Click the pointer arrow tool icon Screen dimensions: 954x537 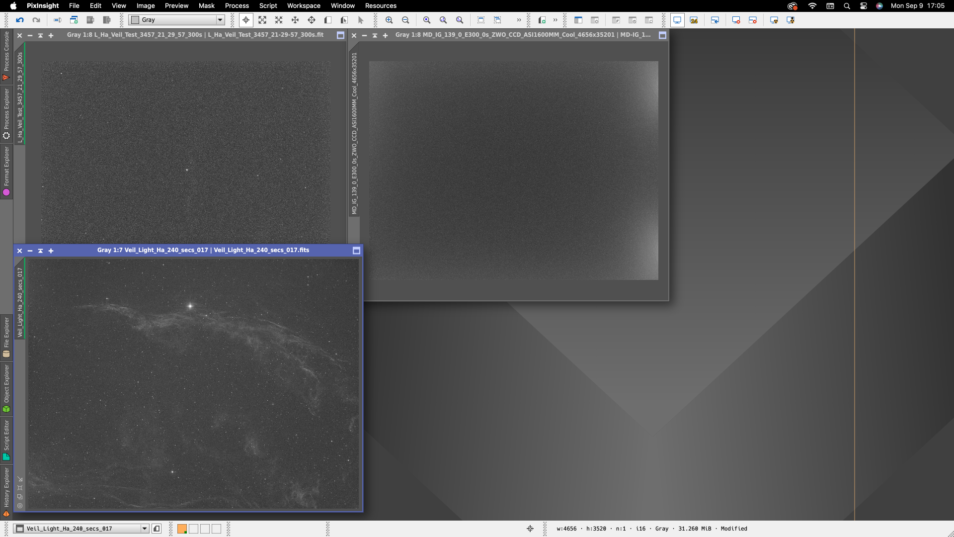point(361,20)
